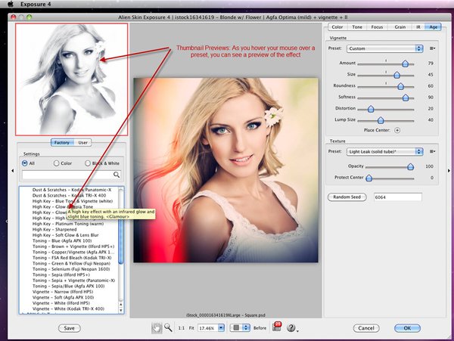Open the Help question mark menu
454x341 pixels.
(290, 328)
